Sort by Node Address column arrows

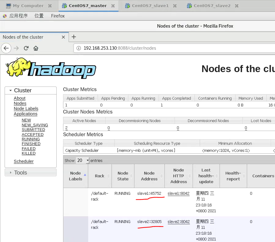click(x=161, y=176)
